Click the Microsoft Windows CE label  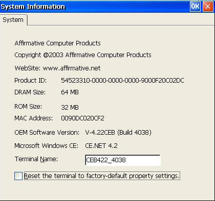pyautogui.click(x=47, y=146)
